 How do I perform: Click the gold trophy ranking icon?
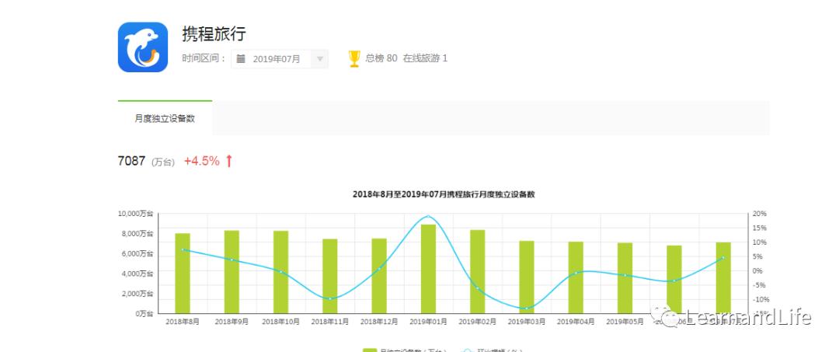[354, 58]
